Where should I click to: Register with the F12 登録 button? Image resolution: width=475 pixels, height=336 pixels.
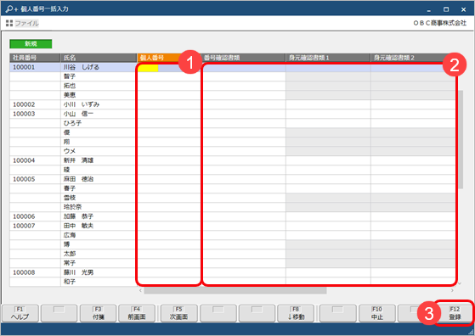[455, 313]
